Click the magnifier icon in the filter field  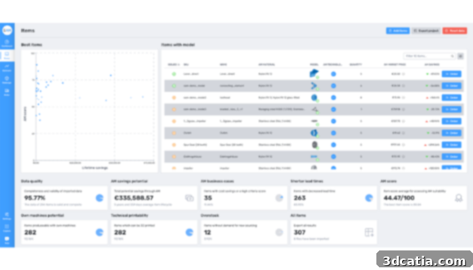452,56
